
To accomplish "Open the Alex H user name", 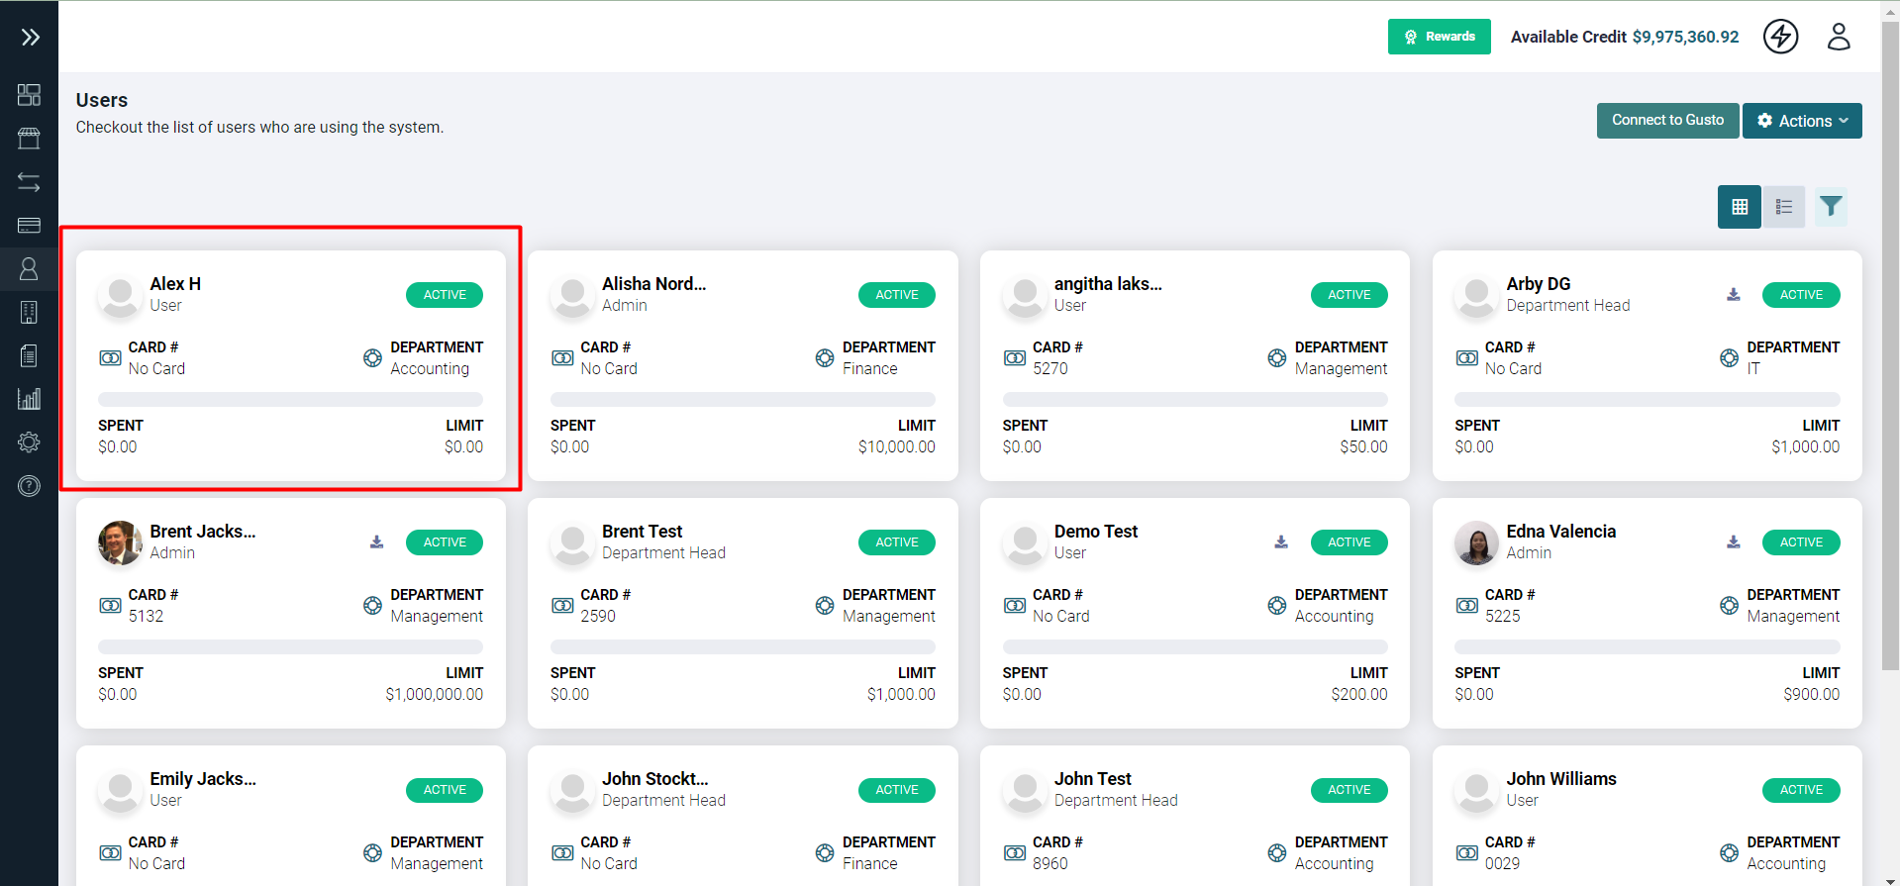I will [175, 284].
